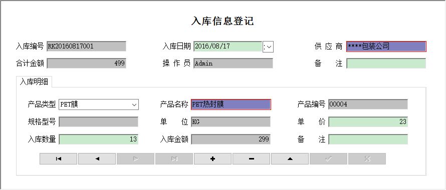The width and height of the screenshot is (446, 190).
Task: Focus the 入库数量 quantity field
Action: (x=98, y=139)
